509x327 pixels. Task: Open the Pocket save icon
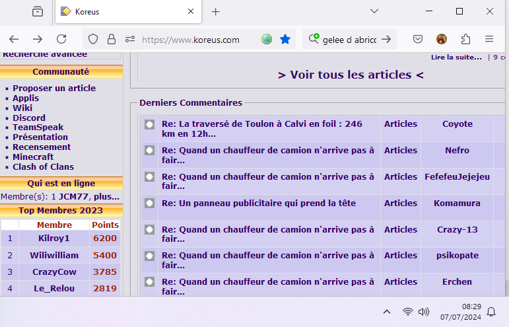(418, 40)
